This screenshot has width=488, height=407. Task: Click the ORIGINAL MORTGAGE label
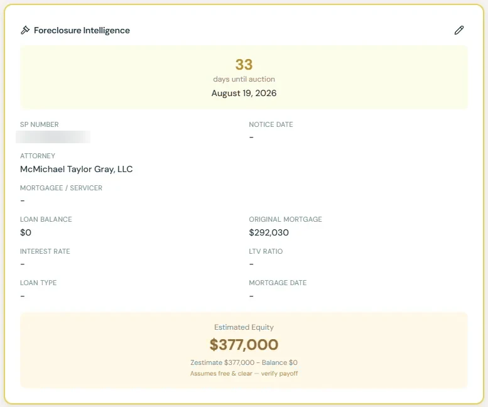point(285,219)
